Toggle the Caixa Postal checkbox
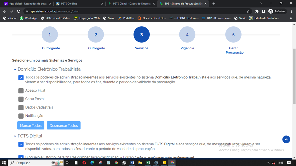 (x=21, y=99)
